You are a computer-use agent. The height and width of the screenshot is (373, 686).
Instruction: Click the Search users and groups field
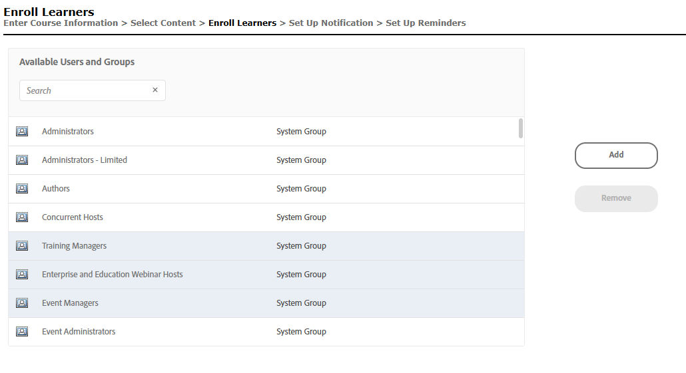point(87,90)
